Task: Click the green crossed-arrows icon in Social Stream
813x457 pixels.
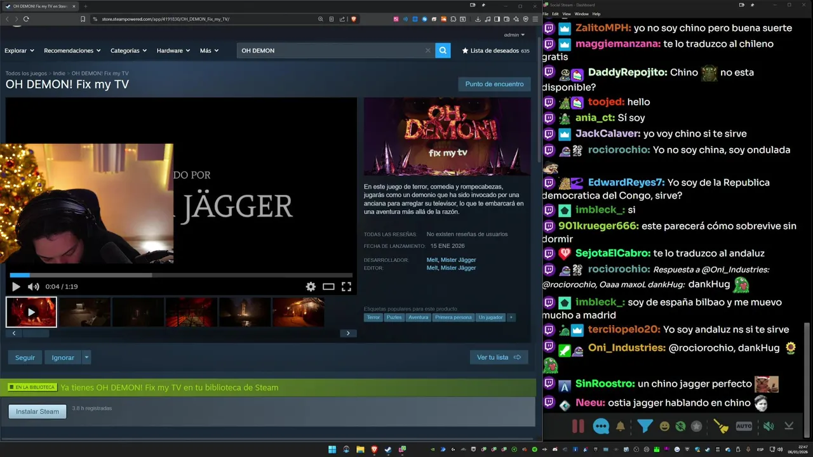Action: 680,427
